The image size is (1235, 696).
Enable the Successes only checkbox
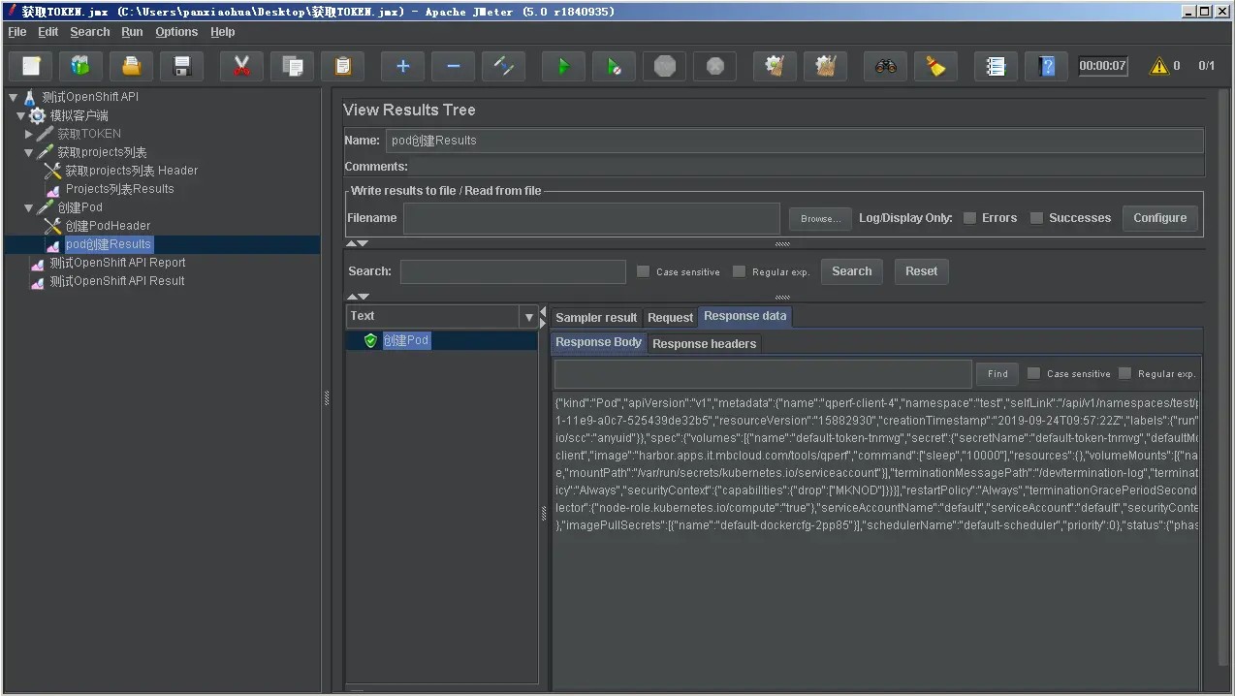pyautogui.click(x=1036, y=218)
